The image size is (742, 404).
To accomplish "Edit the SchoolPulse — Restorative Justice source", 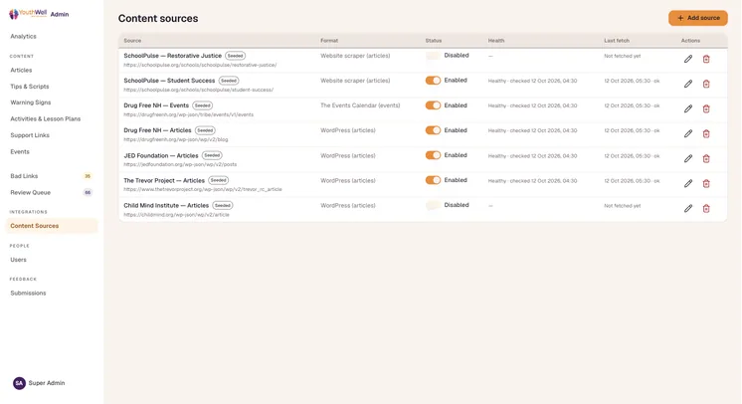I will (688, 59).
